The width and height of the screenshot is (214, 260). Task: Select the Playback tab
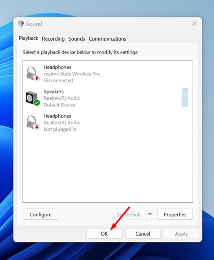point(29,38)
